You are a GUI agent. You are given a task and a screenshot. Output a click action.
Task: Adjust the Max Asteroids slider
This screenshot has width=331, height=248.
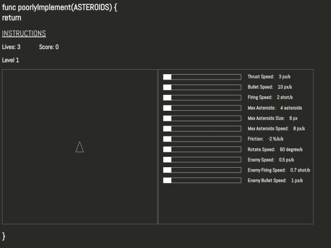coord(202,108)
